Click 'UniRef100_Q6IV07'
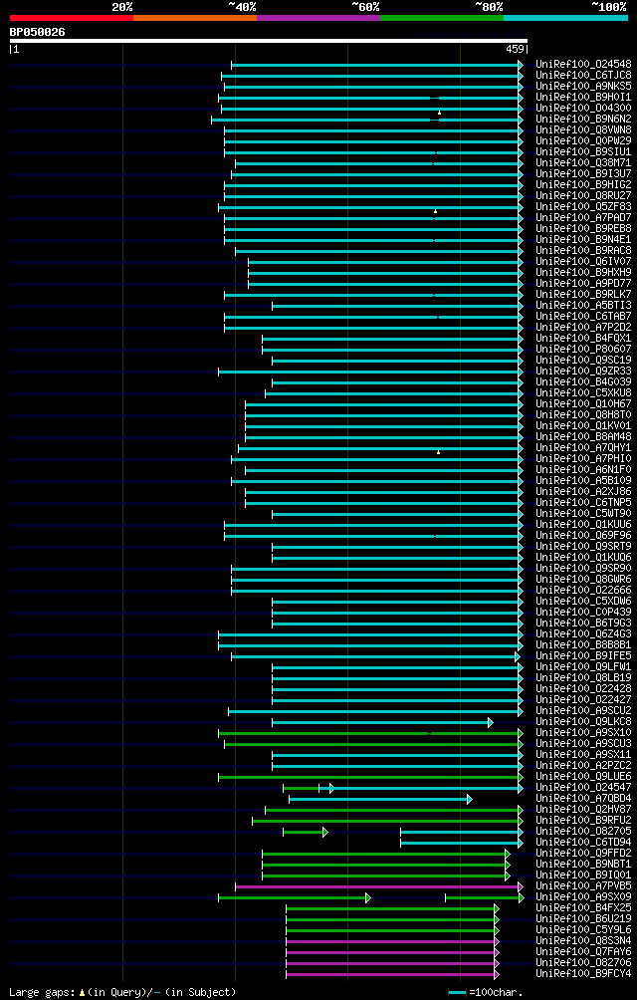The width and height of the screenshot is (637, 1000). [583, 262]
